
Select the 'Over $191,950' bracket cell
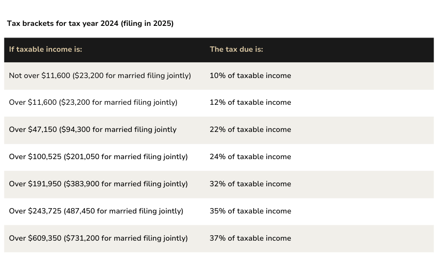[98, 184]
